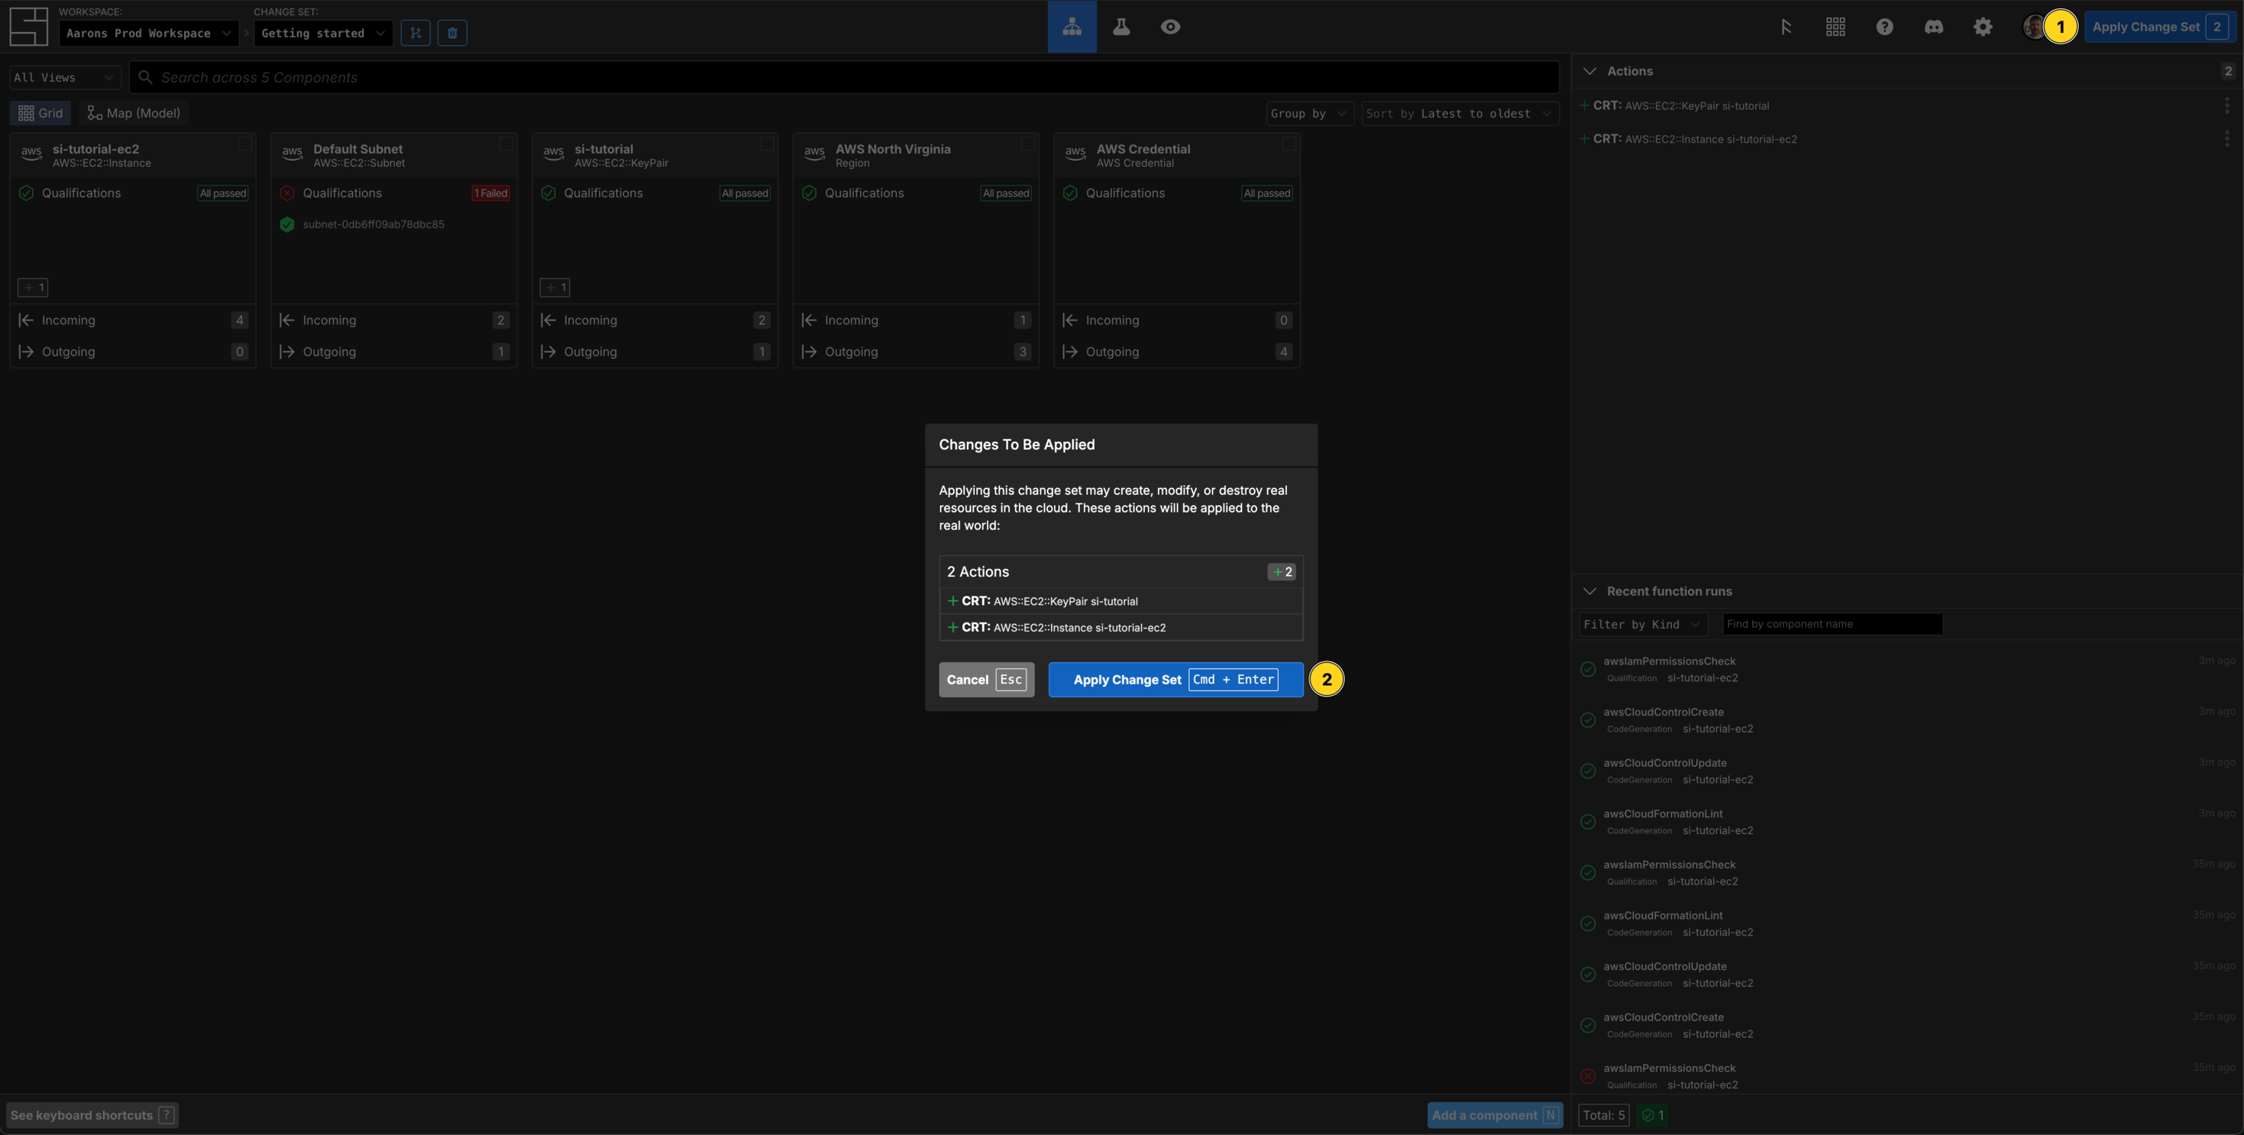Open the Filter by Kind dropdown
This screenshot has height=1135, width=2244.
[x=1643, y=625]
